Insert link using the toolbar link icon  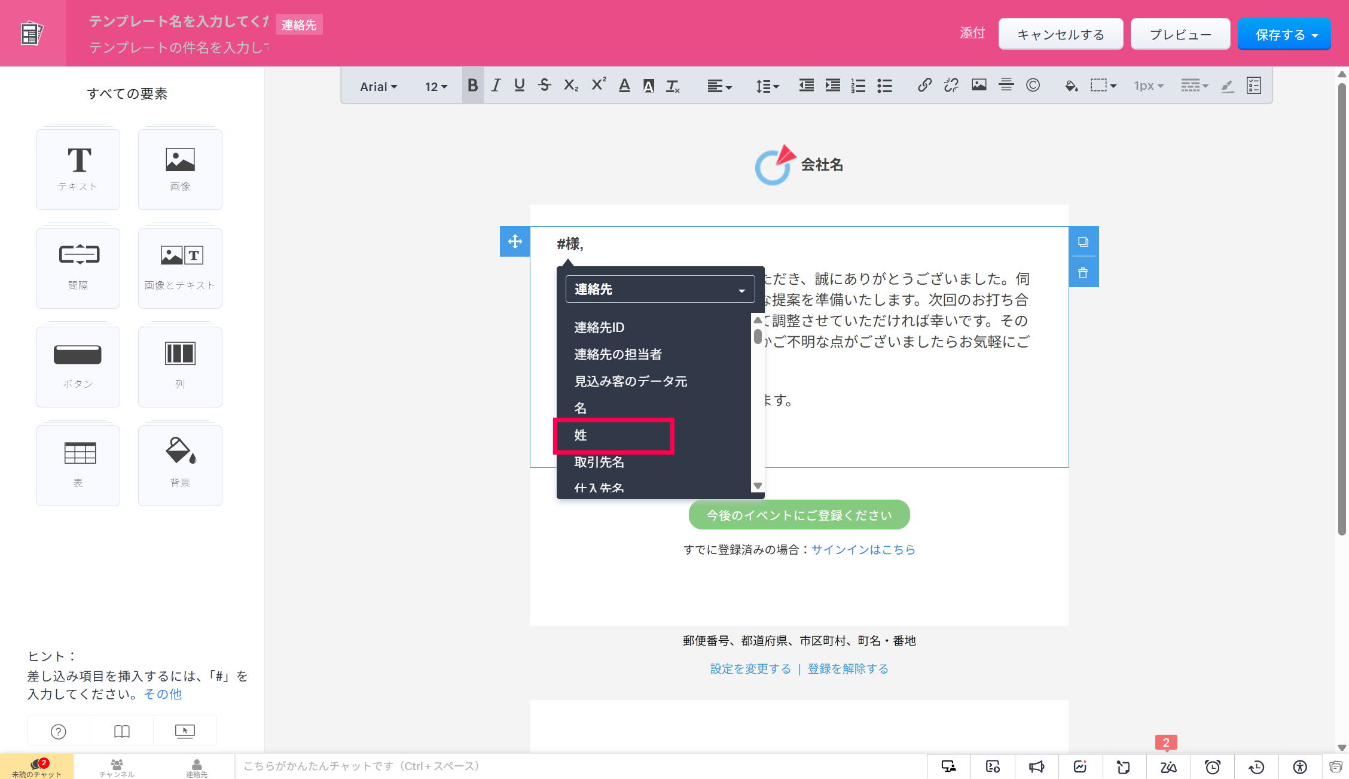point(924,86)
